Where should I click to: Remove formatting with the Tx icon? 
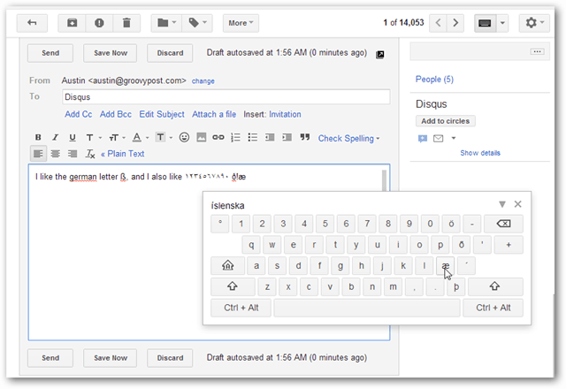[90, 154]
